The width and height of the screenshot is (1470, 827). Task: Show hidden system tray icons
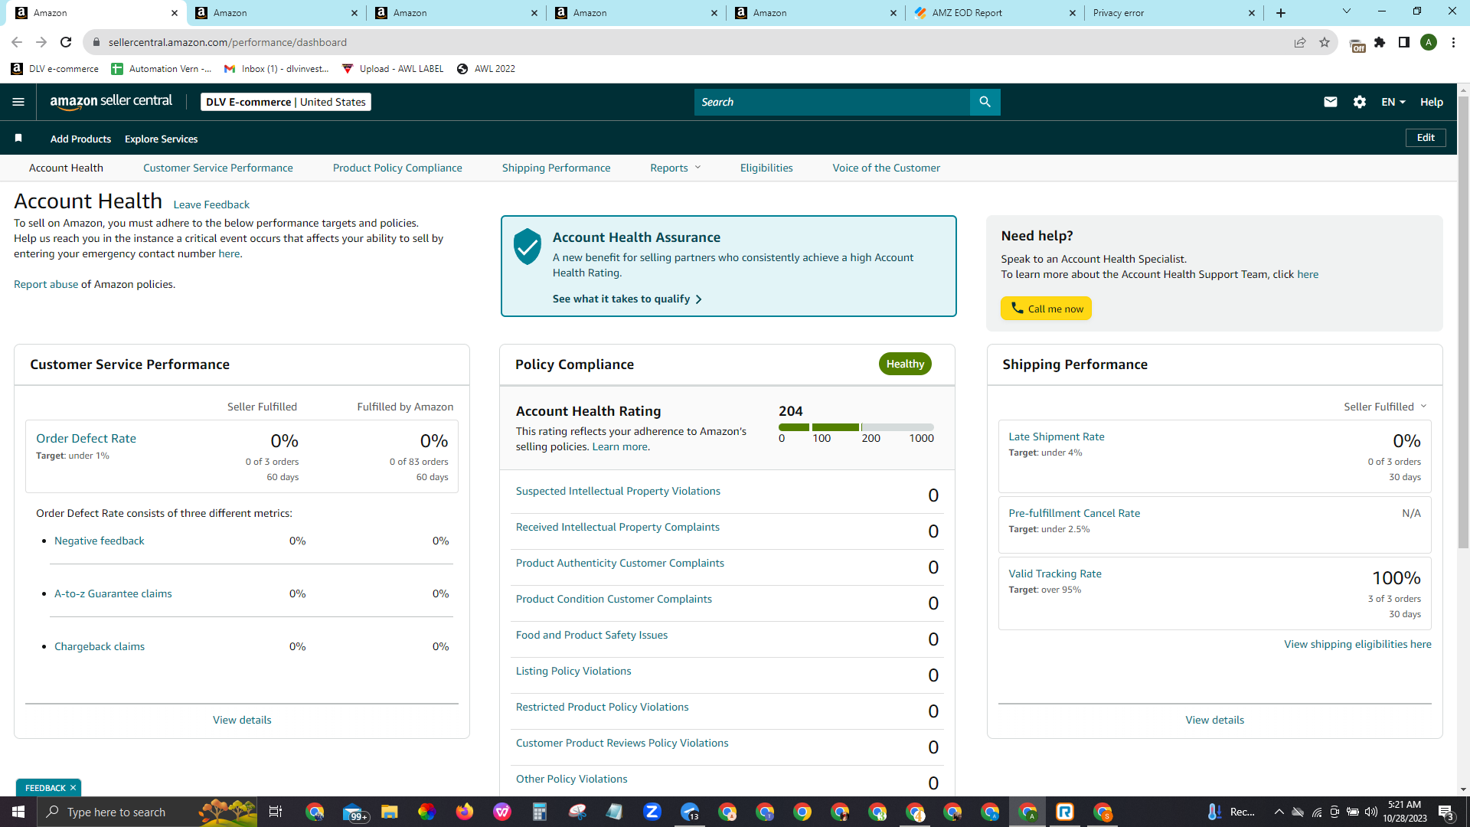click(1279, 812)
